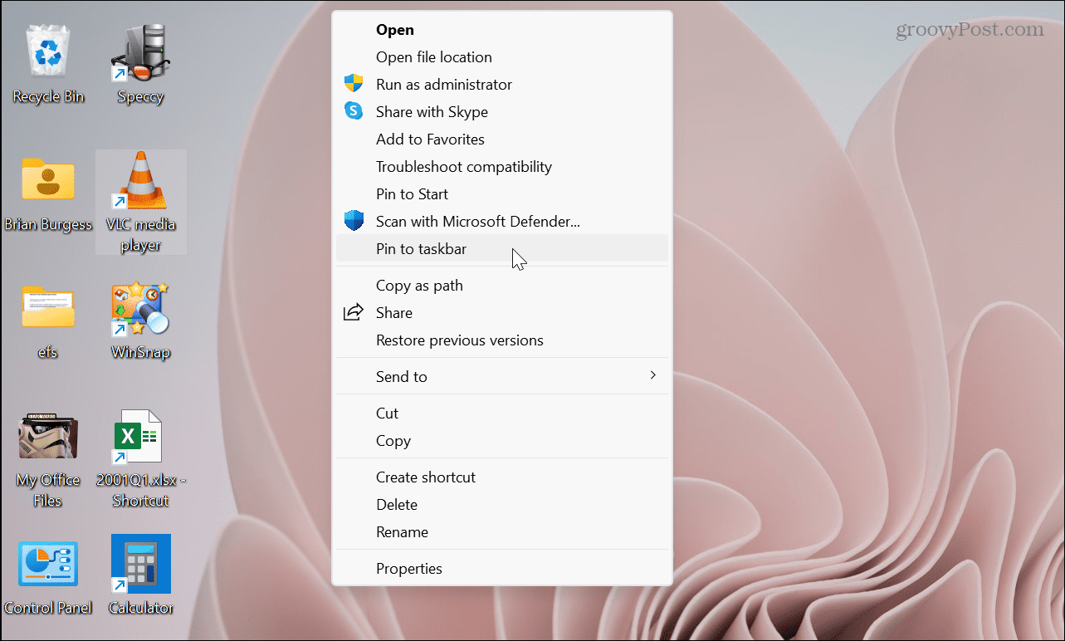Select Add to Favorites
This screenshot has width=1065, height=641.
point(502,139)
